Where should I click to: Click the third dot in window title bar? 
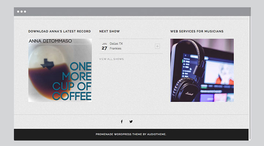pyautogui.click(x=25, y=12)
